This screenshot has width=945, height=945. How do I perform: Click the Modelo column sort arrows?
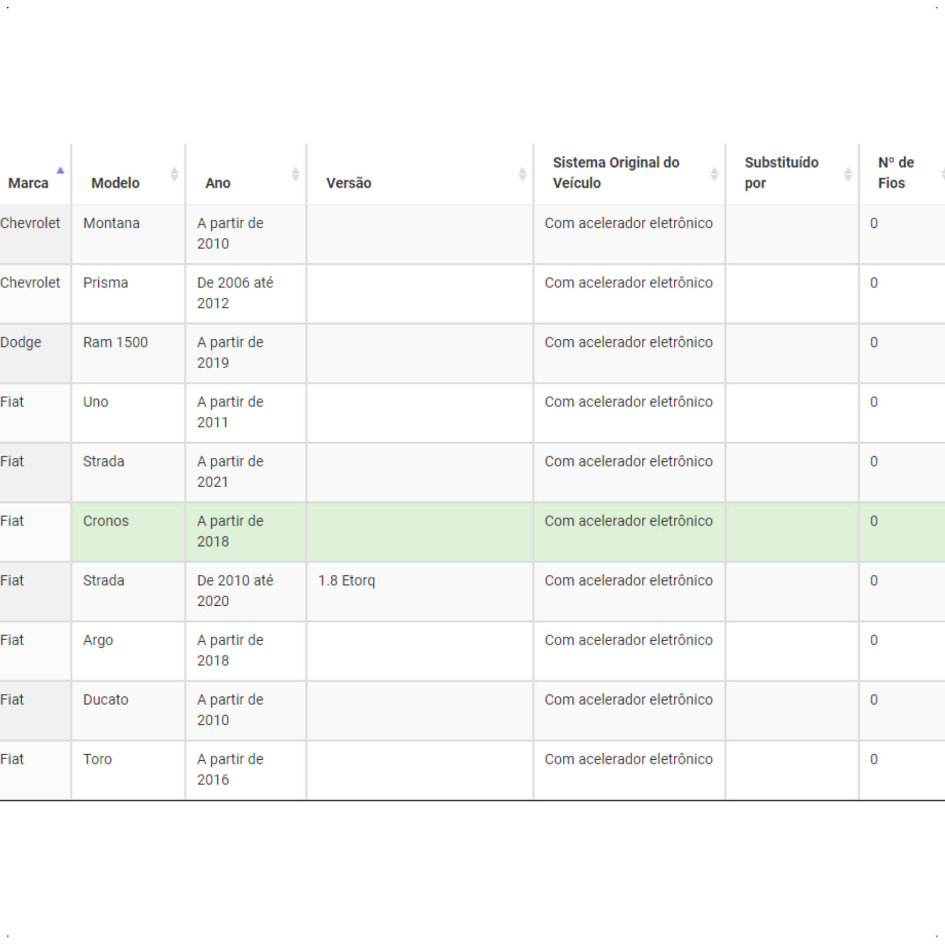174,174
